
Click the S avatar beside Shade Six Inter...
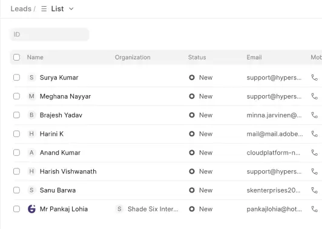(x=119, y=209)
